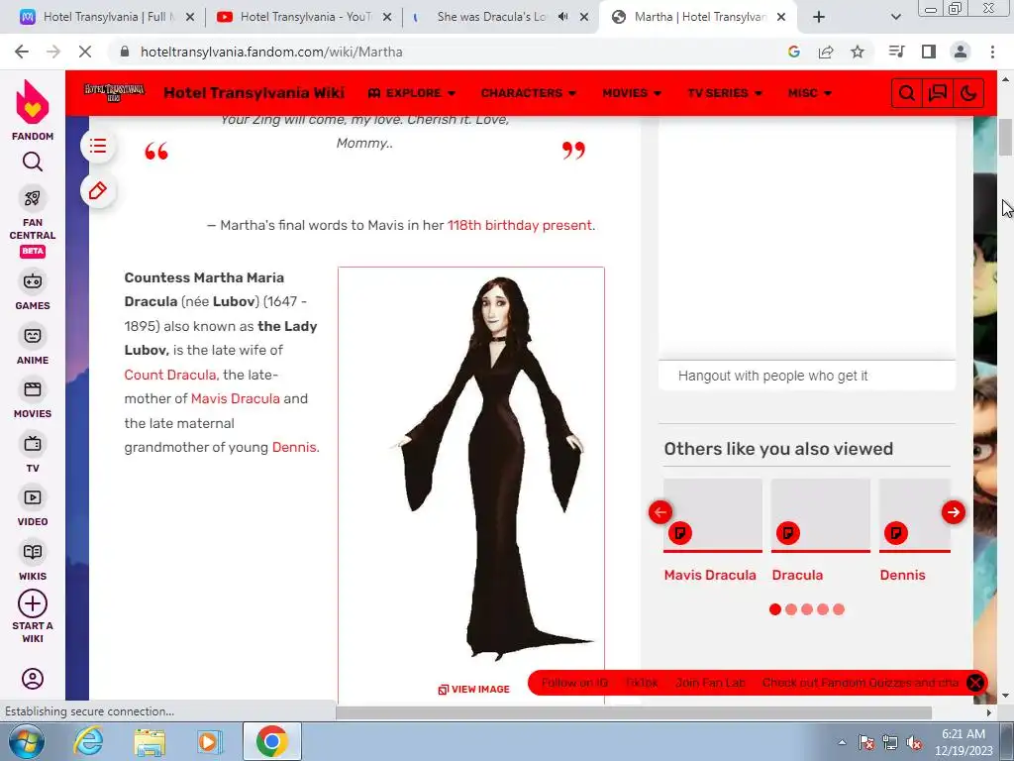This screenshot has height=761, width=1014.
Task: Click the edit pencil button
Action: coord(98,191)
